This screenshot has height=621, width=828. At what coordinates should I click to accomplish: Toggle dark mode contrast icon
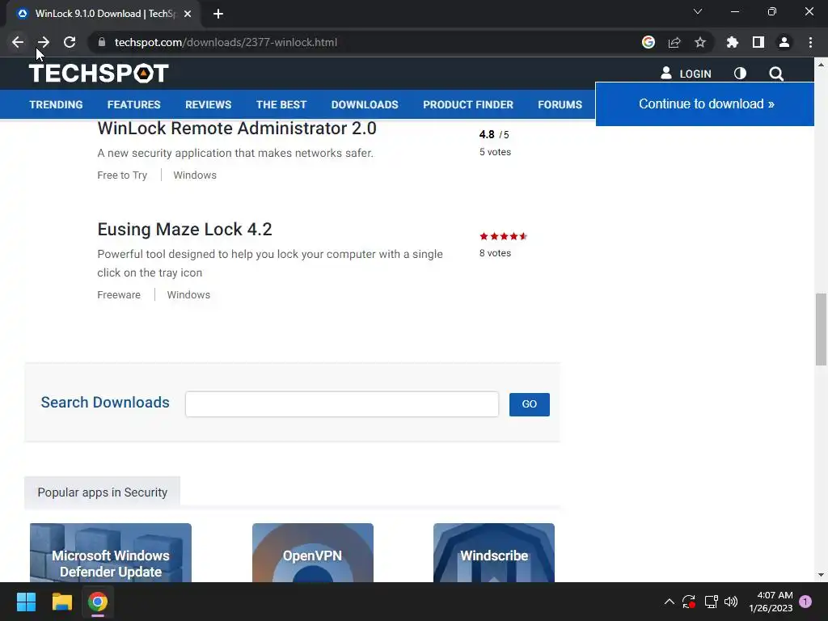click(741, 74)
